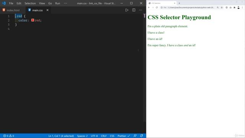Open the browser profile avatar
The height and width of the screenshot is (138, 245).
point(238,8)
